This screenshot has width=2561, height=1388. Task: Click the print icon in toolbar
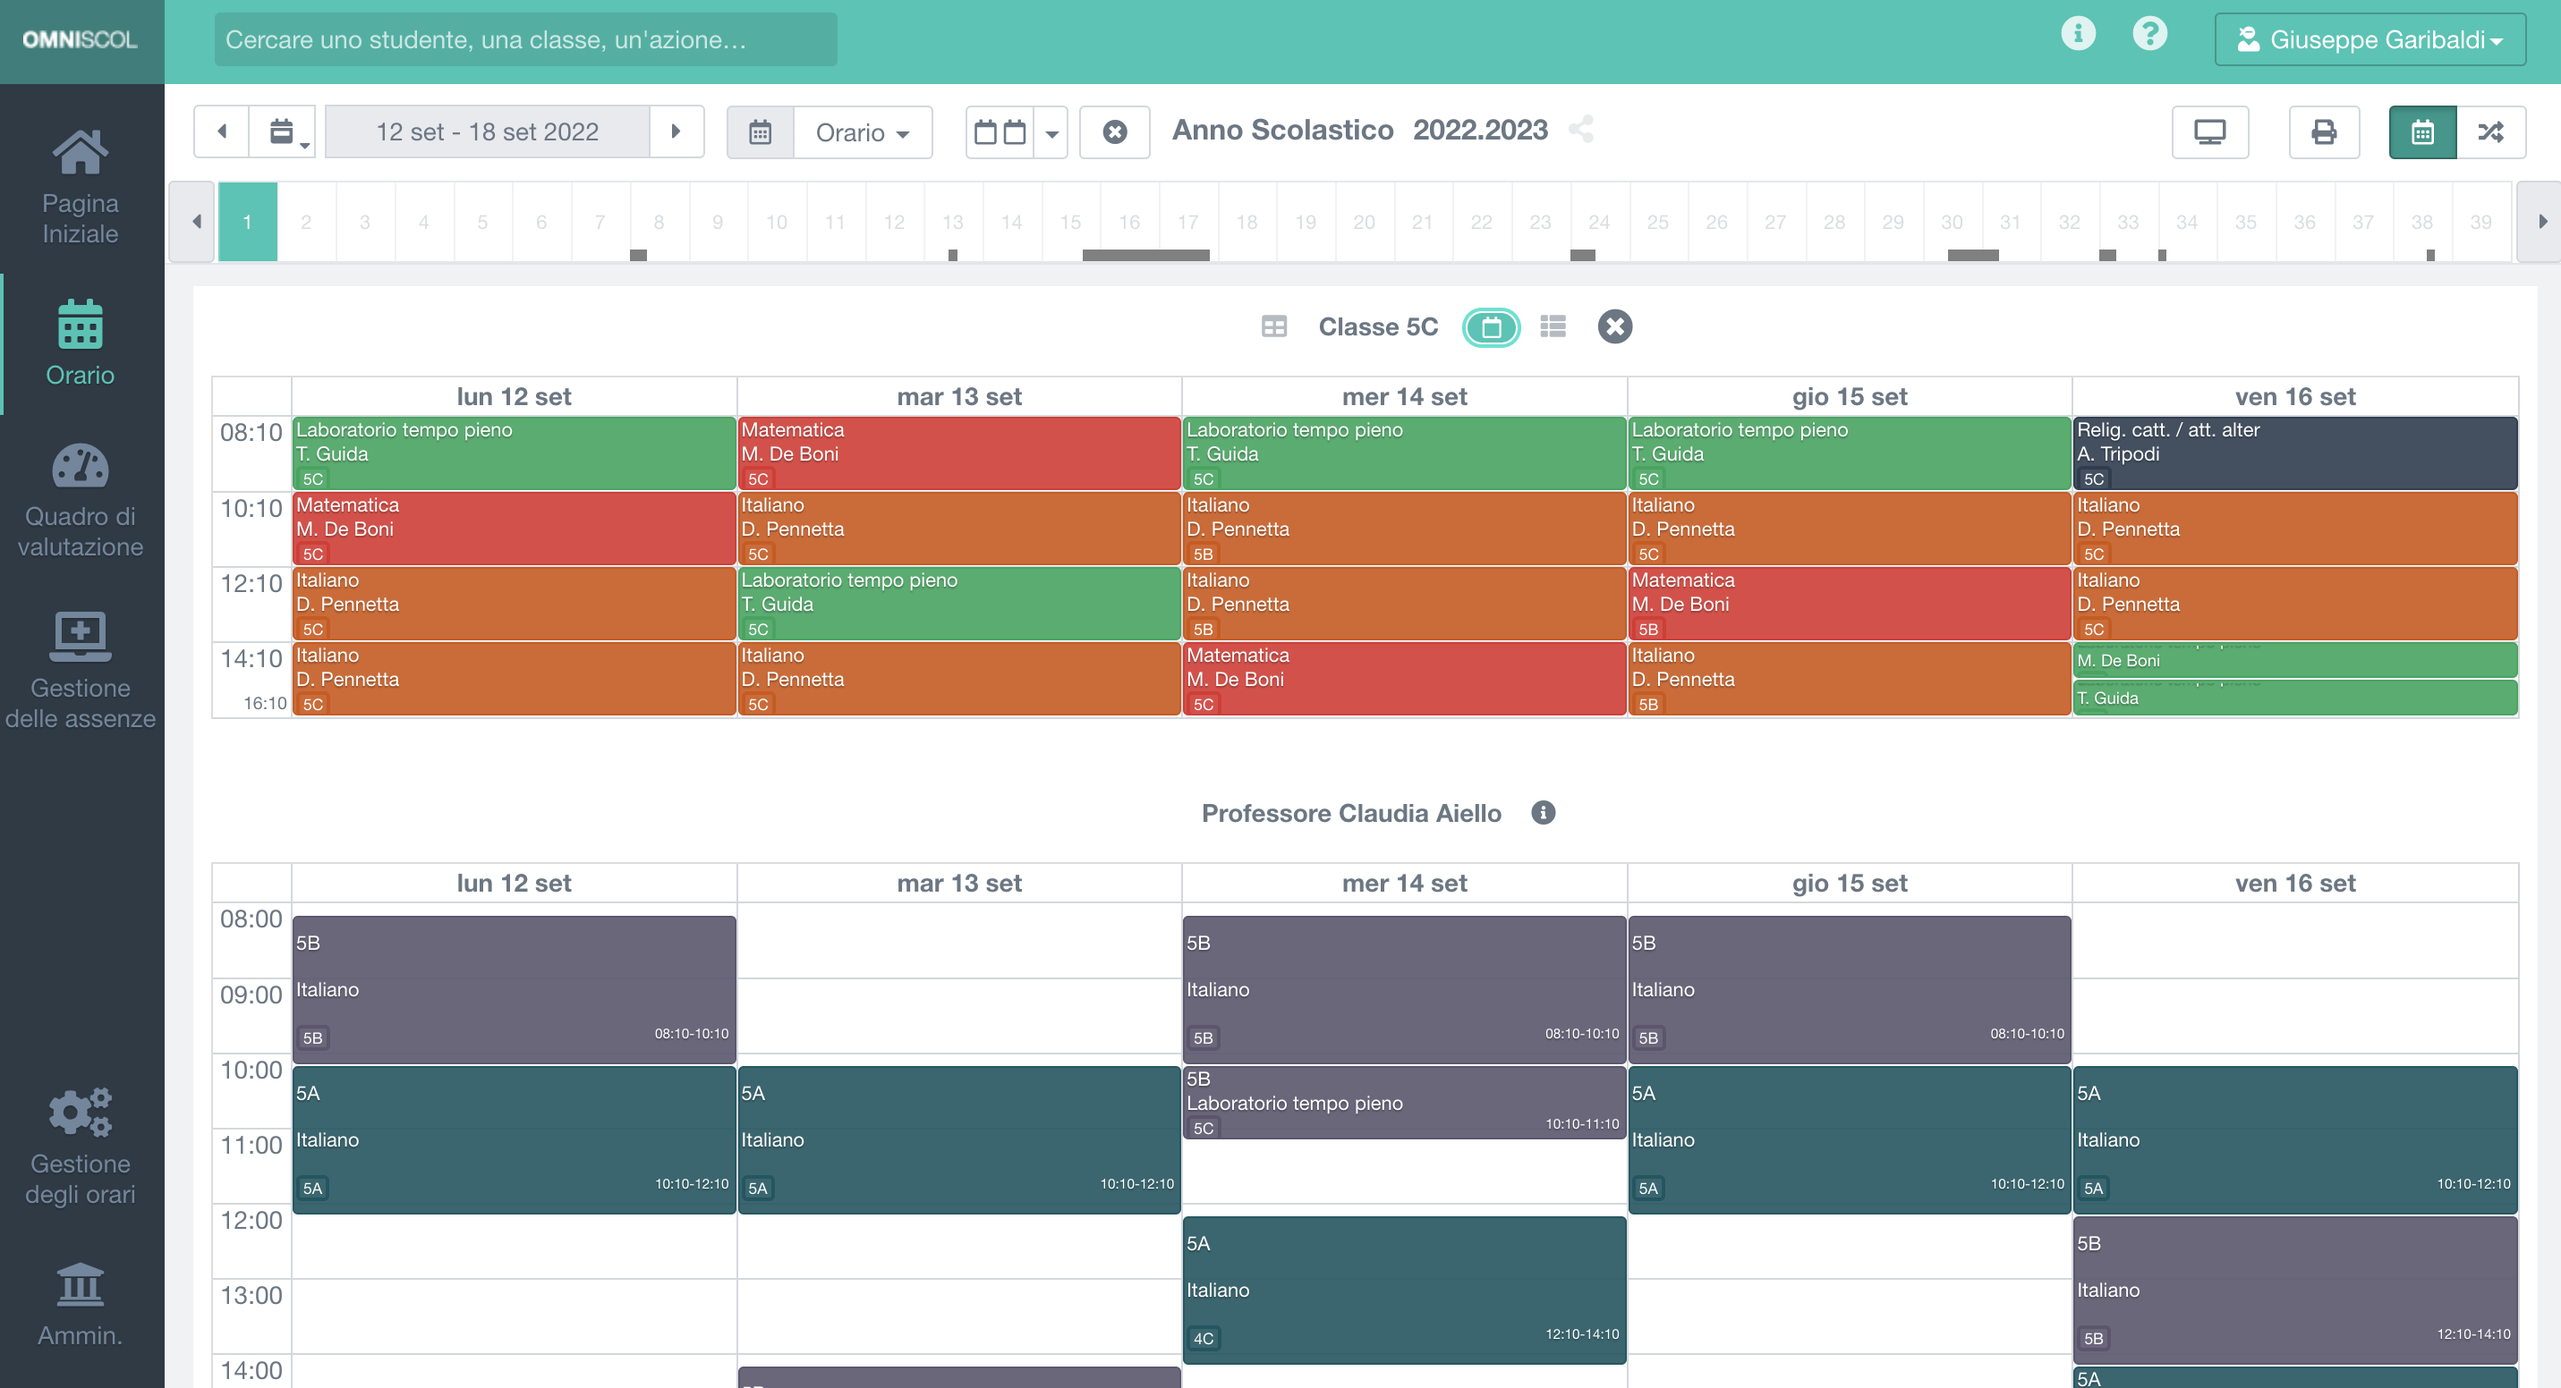pos(2323,132)
